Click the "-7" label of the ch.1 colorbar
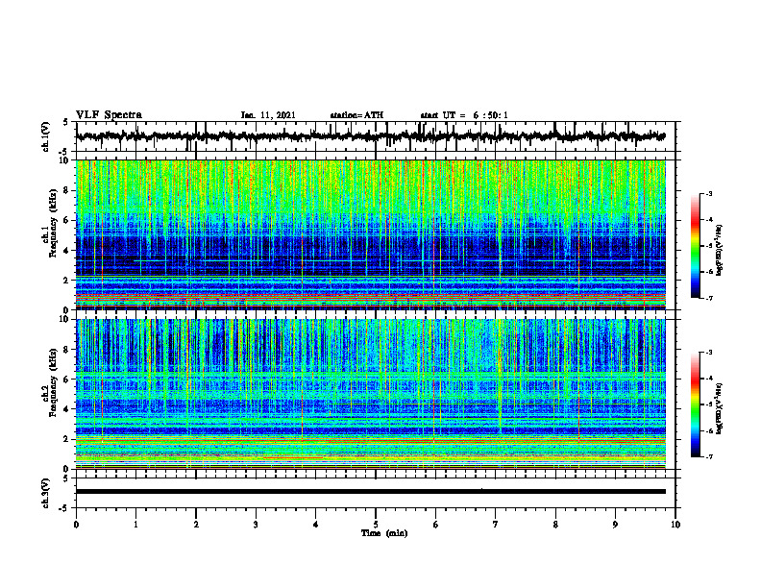 click(708, 298)
